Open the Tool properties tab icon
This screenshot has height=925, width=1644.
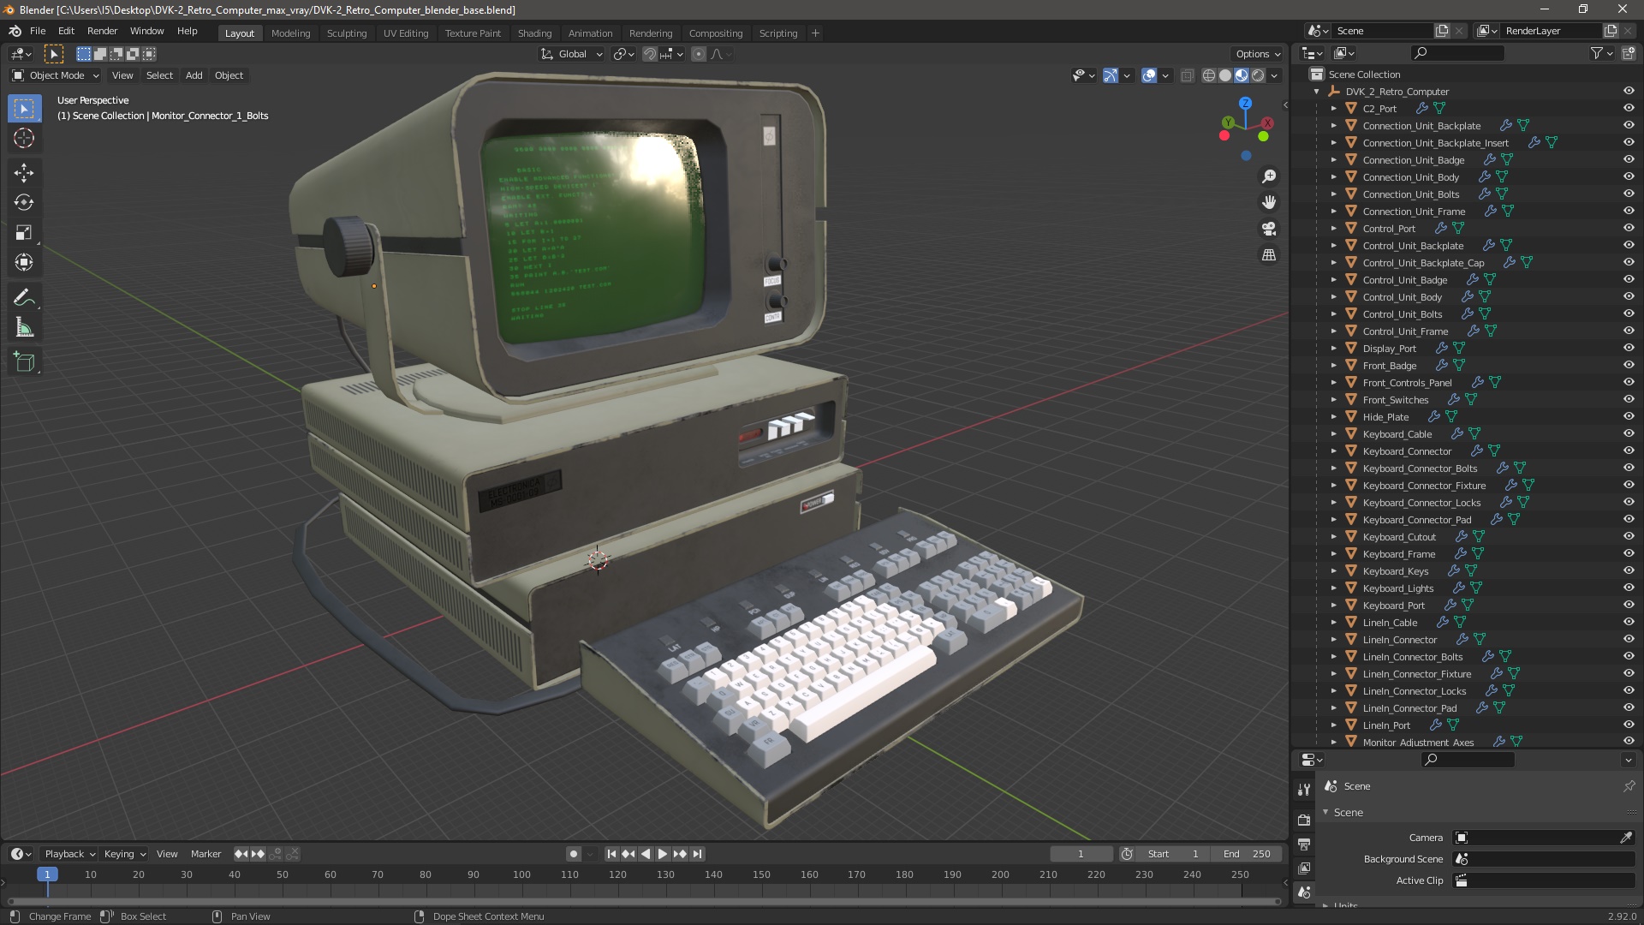(x=1303, y=790)
